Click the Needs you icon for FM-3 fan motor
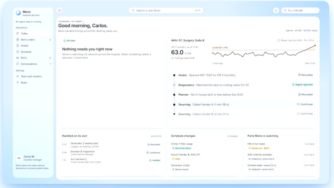This screenshot has height=188, width=334. point(249,148)
